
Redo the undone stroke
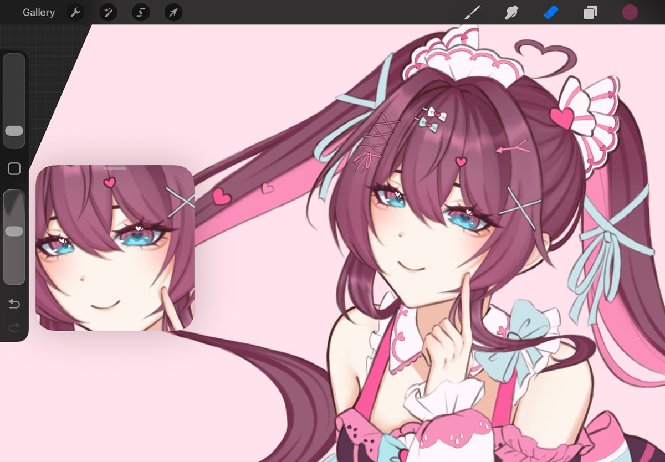(x=14, y=327)
